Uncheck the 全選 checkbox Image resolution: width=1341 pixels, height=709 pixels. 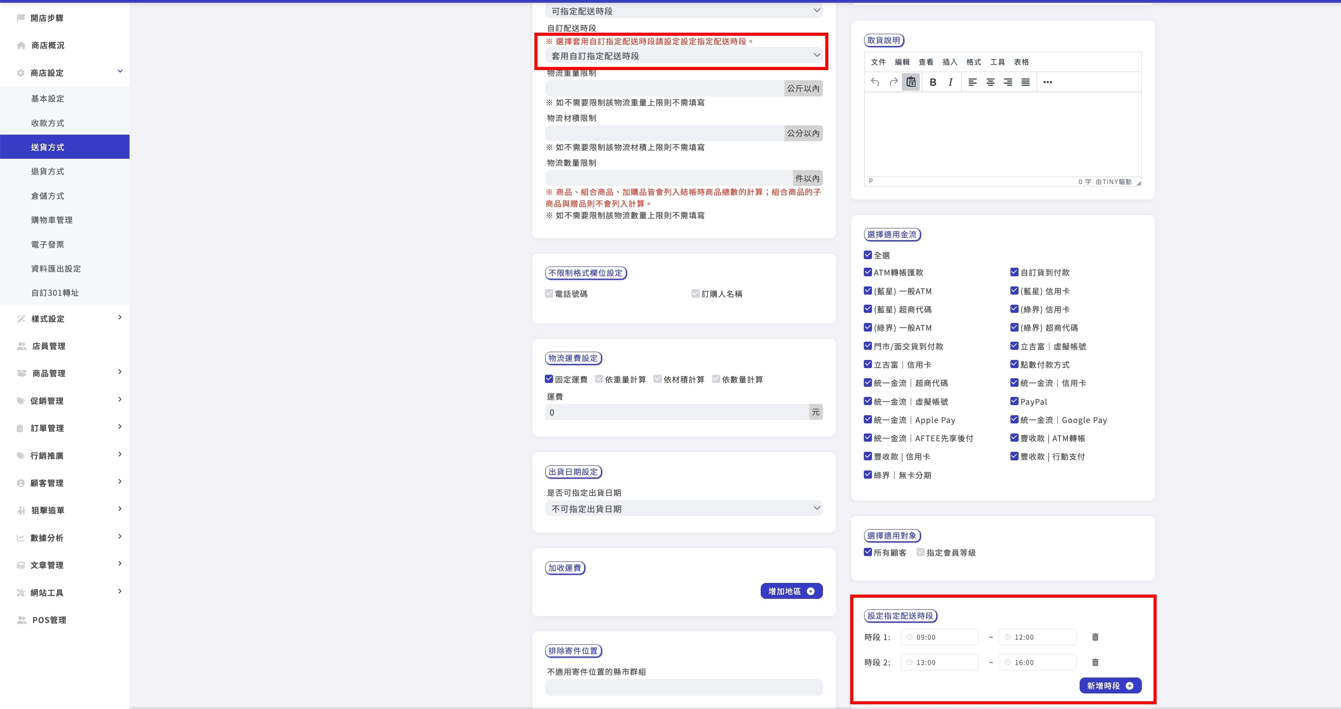click(x=868, y=255)
